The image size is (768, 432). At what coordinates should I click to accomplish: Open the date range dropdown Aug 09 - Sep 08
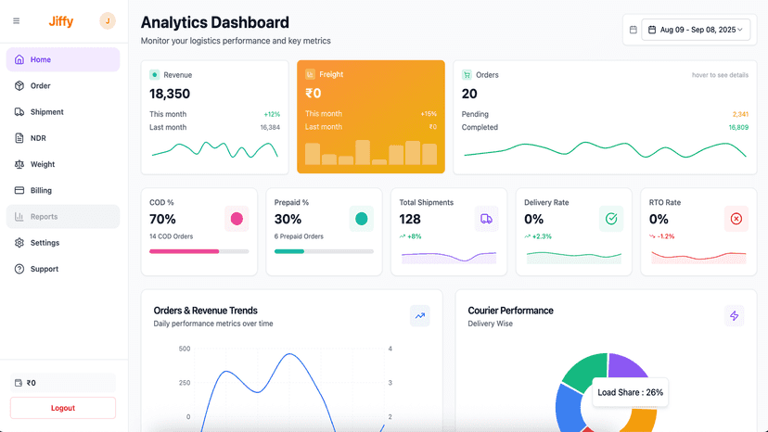(696, 30)
